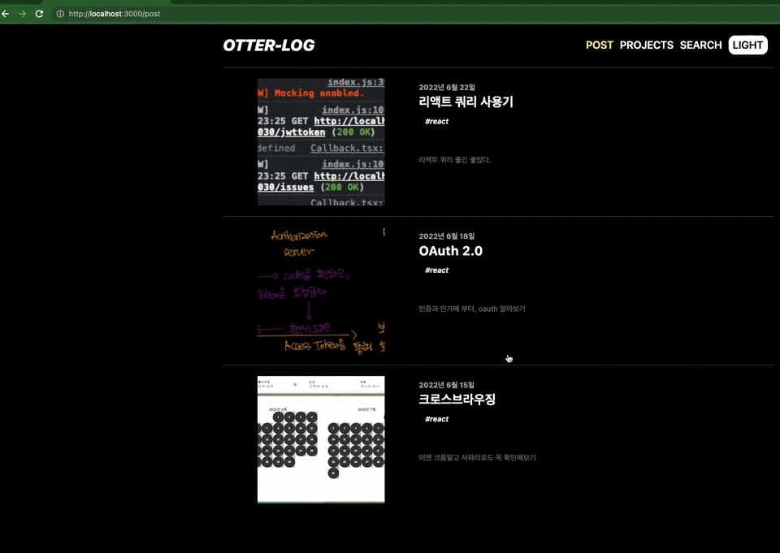Open the handwritten OAuth diagram thumbnail
This screenshot has height=553, width=780.
[x=321, y=291]
